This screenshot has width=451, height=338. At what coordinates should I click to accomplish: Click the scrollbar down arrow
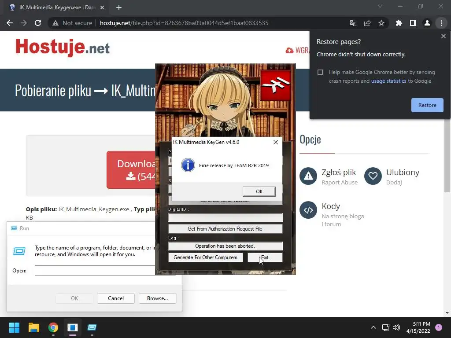click(447, 313)
